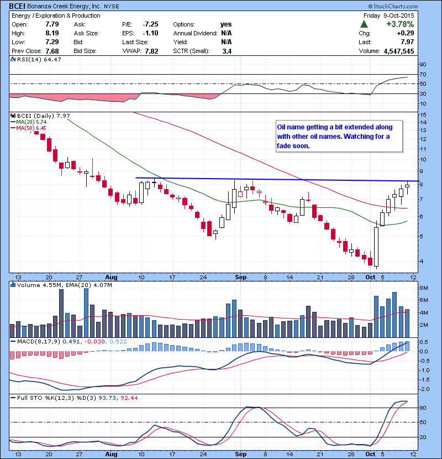Click the stochastic %D value 92.44

coord(129,398)
